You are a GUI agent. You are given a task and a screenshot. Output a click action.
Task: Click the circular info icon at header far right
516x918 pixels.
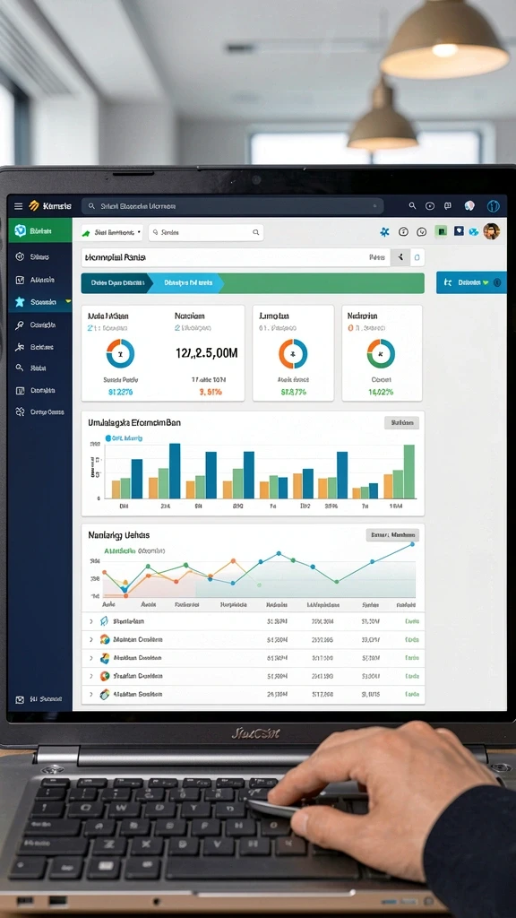click(494, 206)
